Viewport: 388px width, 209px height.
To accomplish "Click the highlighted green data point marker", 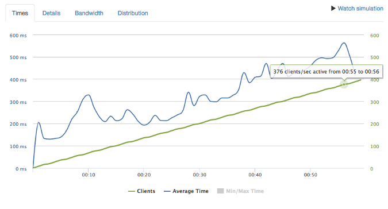I will [344, 84].
